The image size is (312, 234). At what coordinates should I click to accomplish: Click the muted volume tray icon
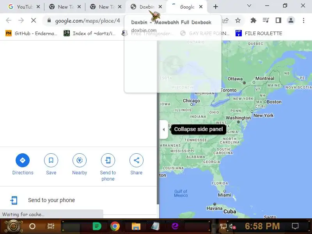232,227
